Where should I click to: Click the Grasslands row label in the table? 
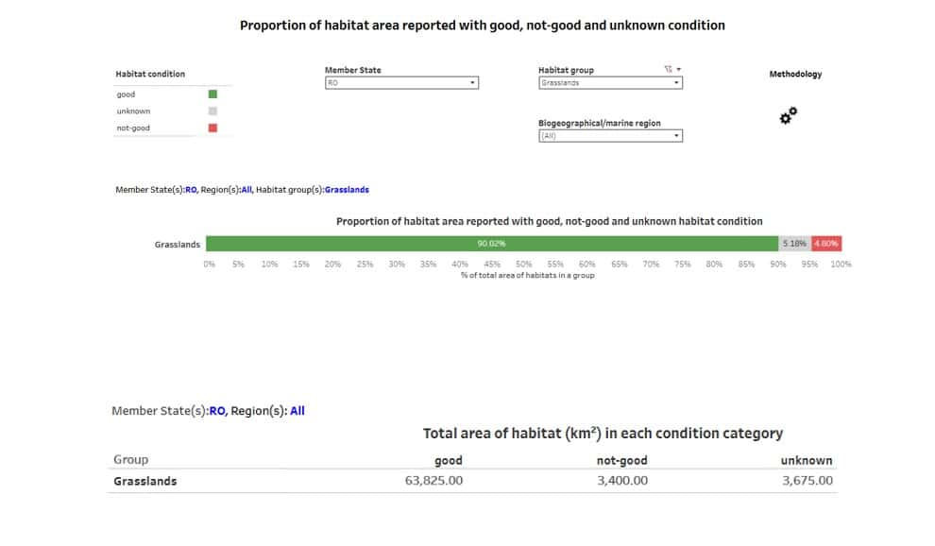pos(144,481)
